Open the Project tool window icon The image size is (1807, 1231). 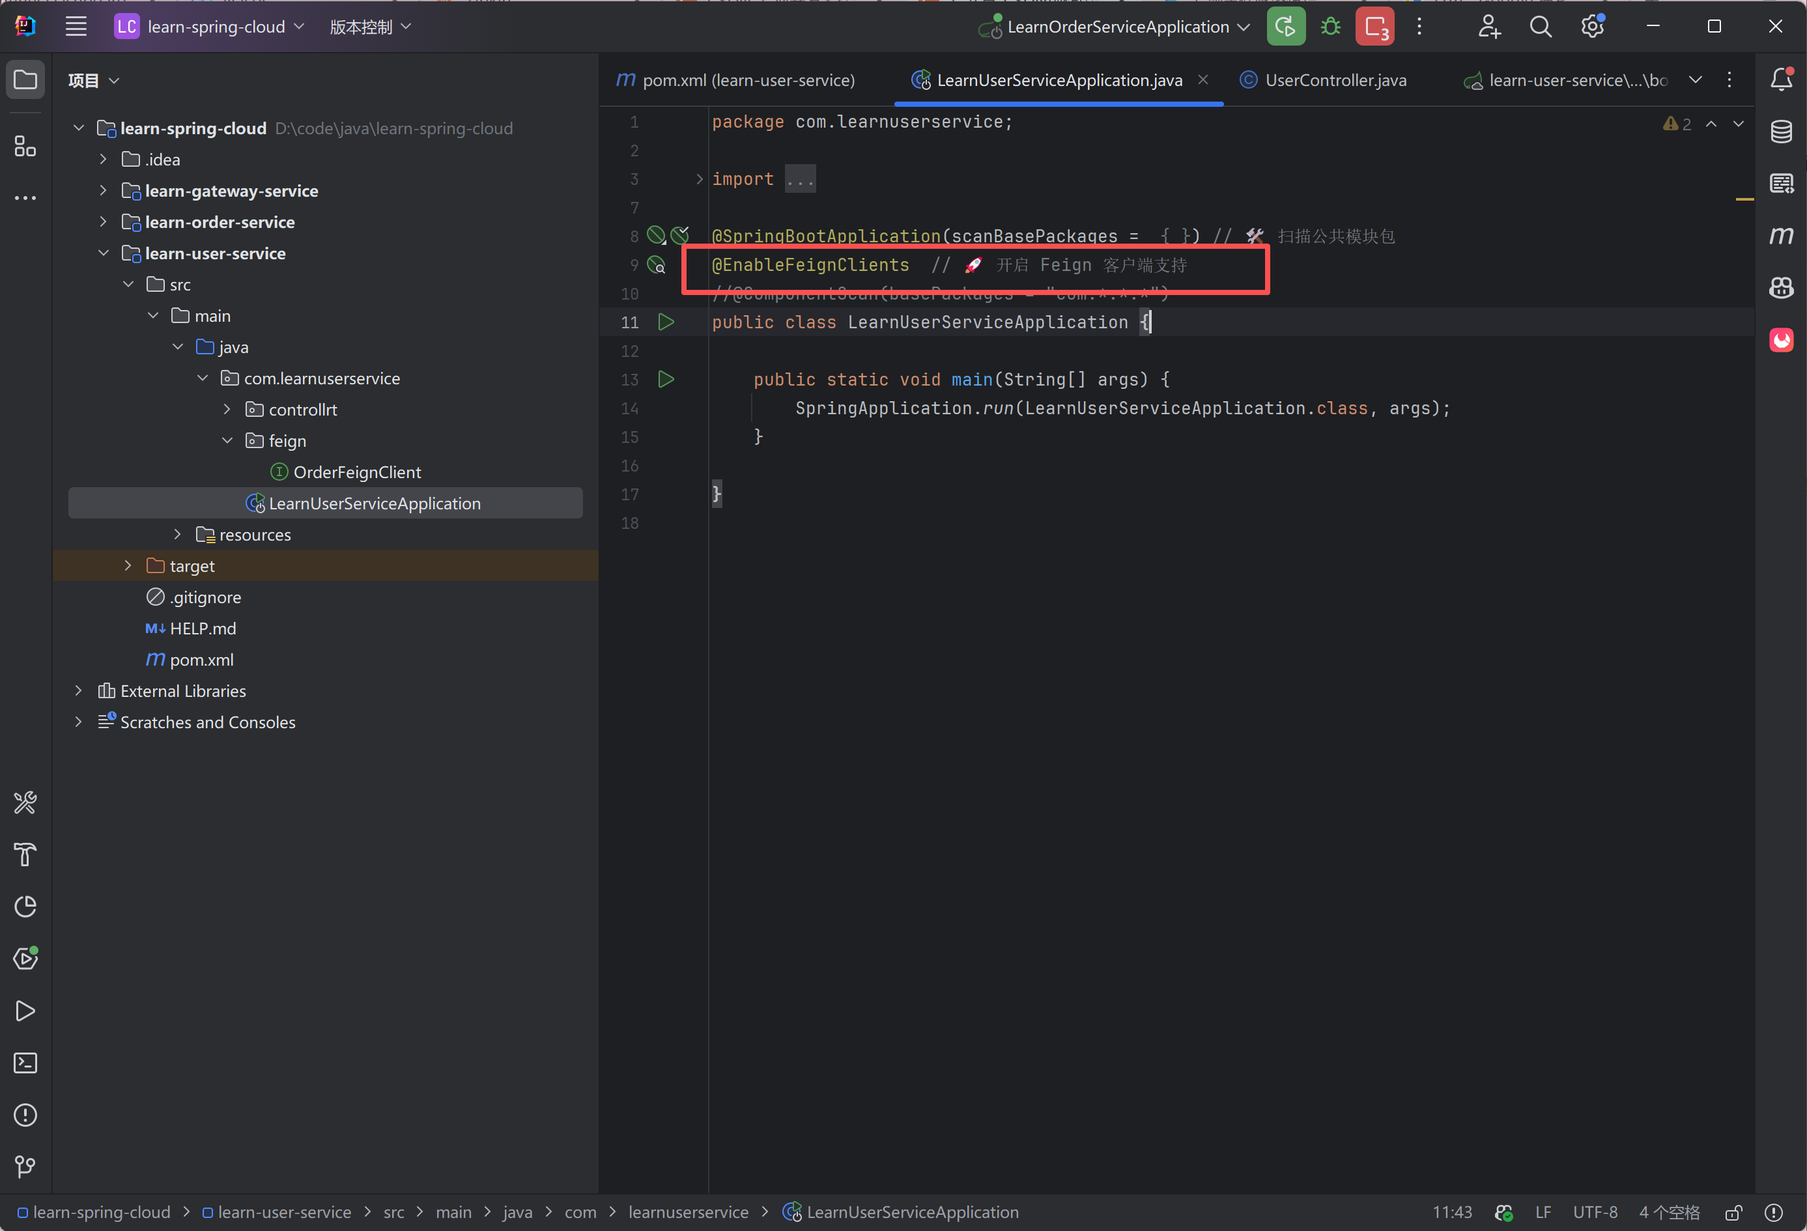tap(25, 79)
